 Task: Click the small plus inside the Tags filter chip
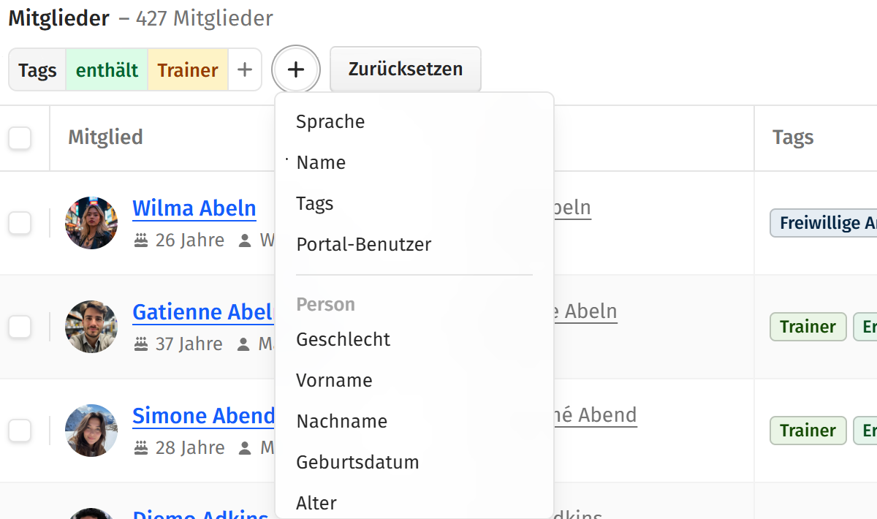244,69
